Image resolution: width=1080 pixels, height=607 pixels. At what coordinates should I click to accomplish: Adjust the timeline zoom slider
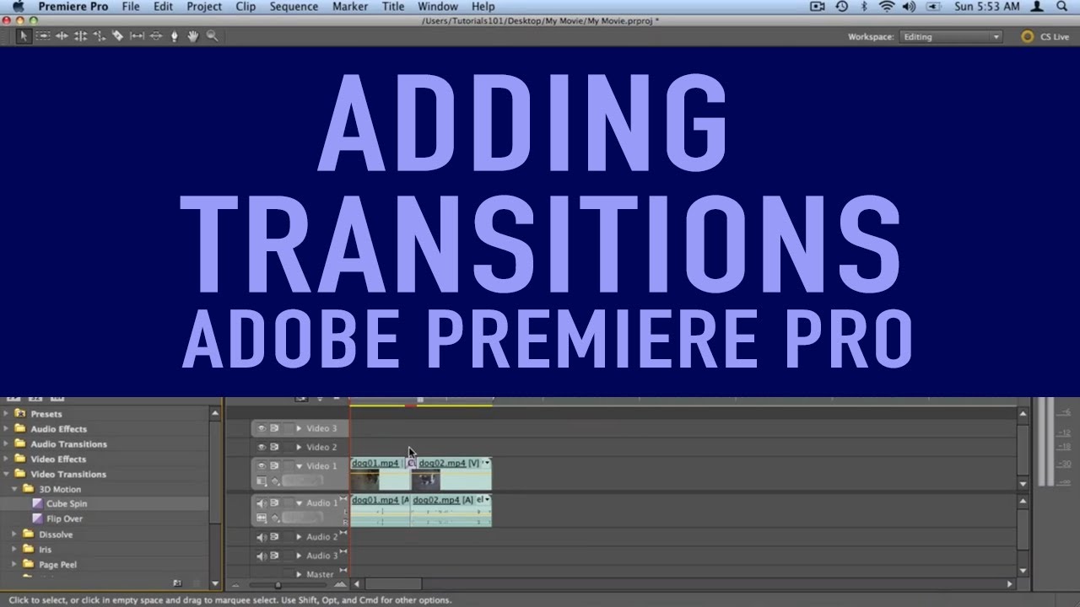278,584
